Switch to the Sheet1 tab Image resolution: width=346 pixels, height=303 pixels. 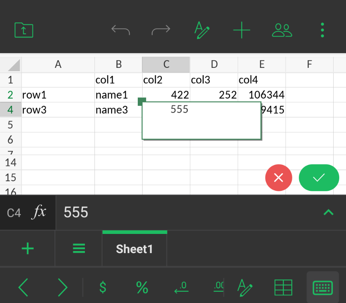click(x=135, y=249)
